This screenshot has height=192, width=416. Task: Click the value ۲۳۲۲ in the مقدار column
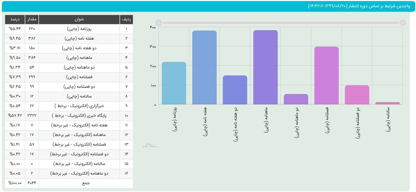pyautogui.click(x=32, y=116)
